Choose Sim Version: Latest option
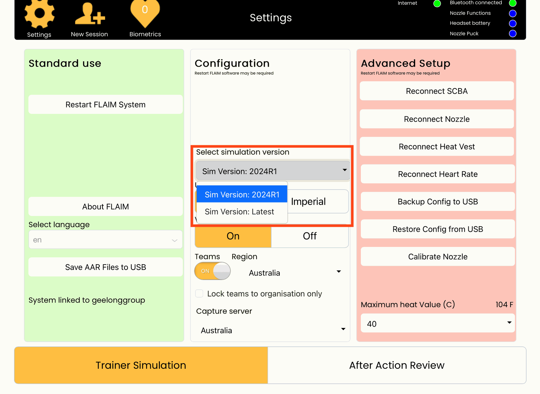Image resolution: width=540 pixels, height=394 pixels. (x=239, y=212)
